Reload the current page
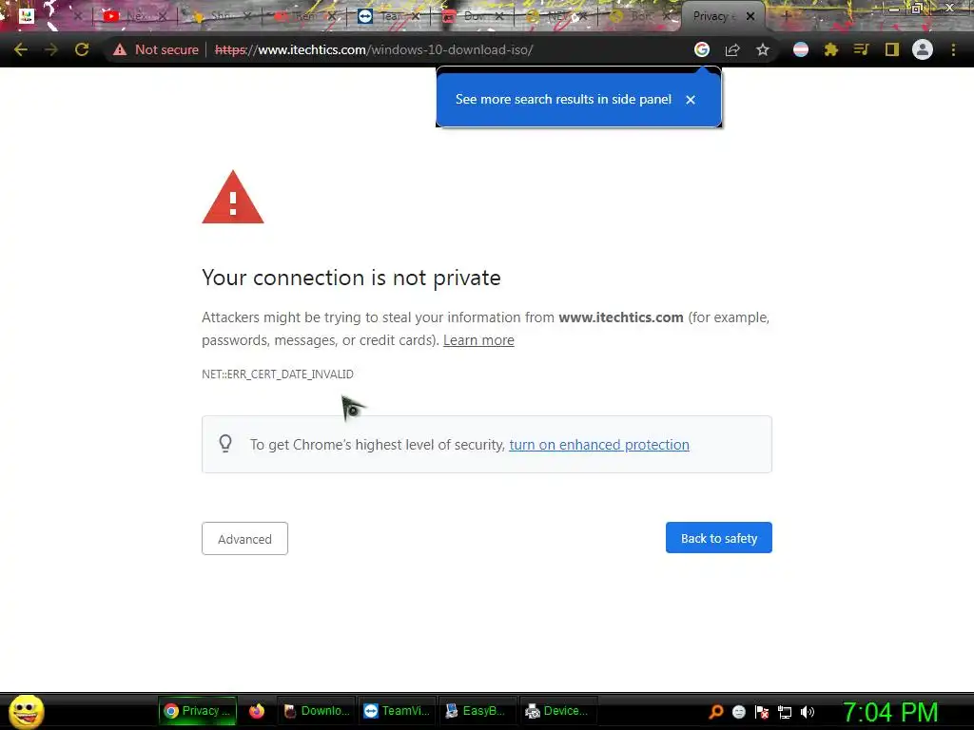 coord(82,49)
